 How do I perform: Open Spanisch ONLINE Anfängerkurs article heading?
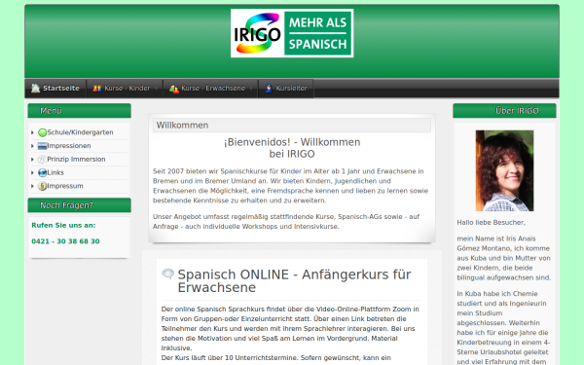294,281
